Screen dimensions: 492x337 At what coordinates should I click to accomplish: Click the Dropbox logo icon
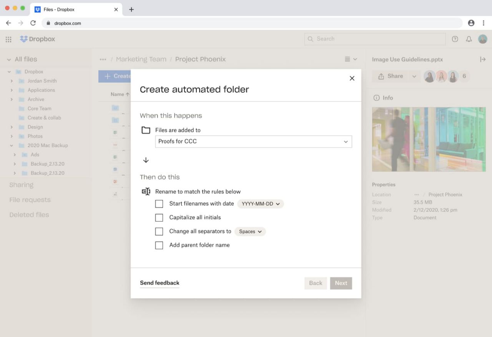tap(24, 39)
